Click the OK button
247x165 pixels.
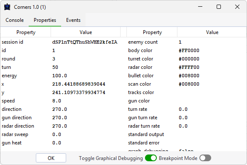click(51, 158)
